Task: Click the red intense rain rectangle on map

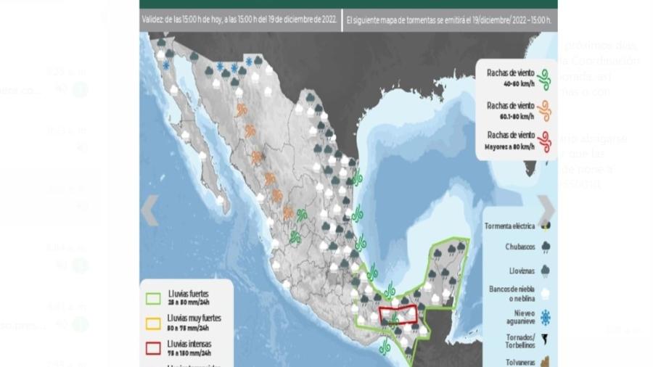Action: (x=399, y=315)
